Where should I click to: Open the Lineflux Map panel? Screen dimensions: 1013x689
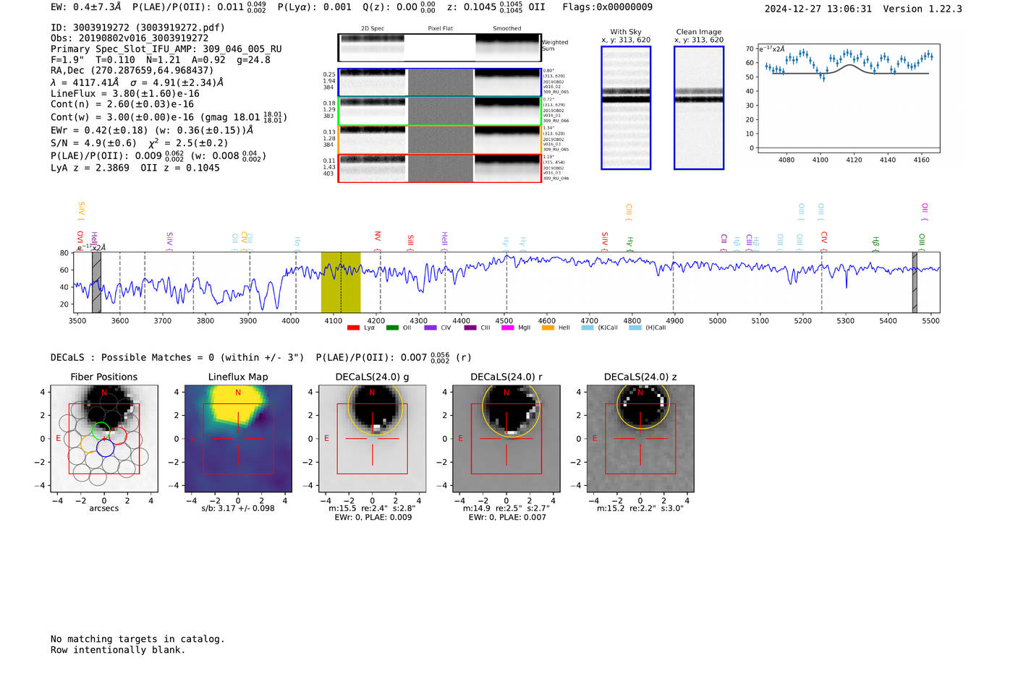238,439
